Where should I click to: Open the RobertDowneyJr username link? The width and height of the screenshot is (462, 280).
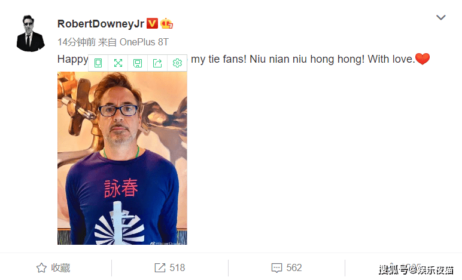click(x=101, y=24)
